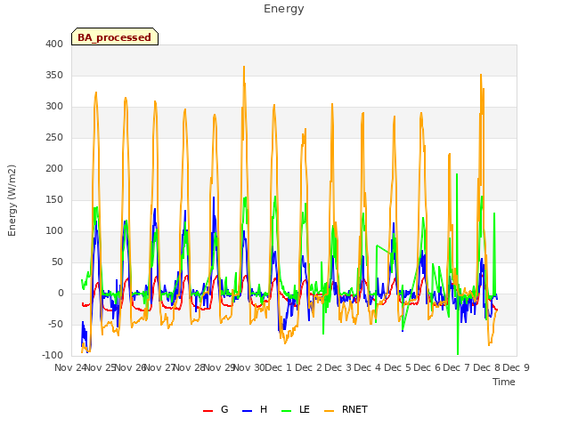Click the Dec 9 x-axis date label
This screenshot has width=570, height=427.
coord(516,367)
